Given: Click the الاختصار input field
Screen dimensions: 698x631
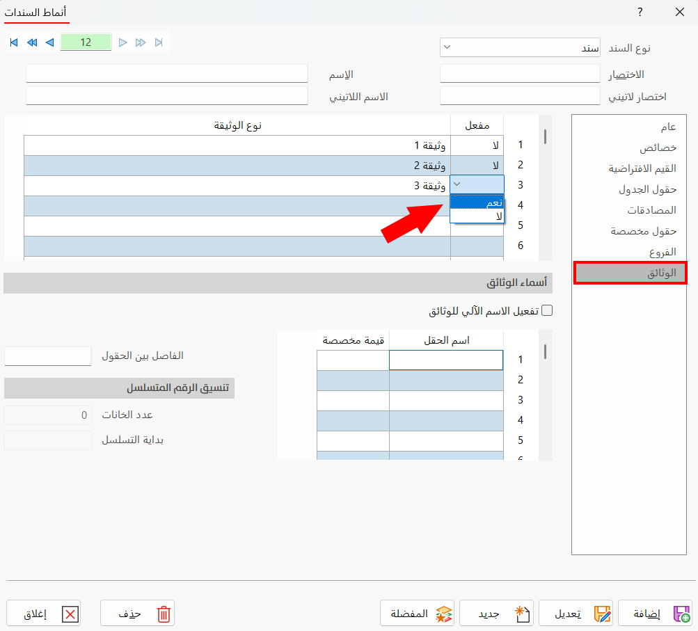Looking at the screenshot, I should pos(520,74).
